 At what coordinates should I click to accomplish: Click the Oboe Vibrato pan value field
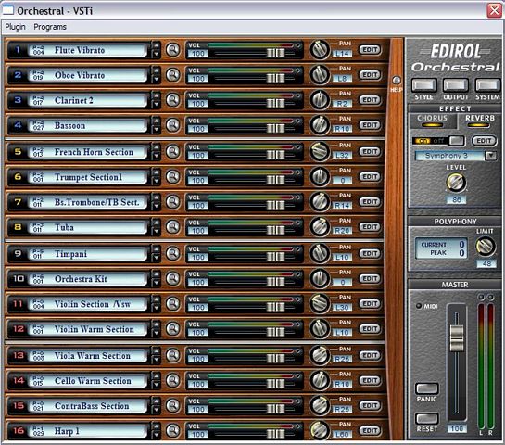(x=342, y=79)
